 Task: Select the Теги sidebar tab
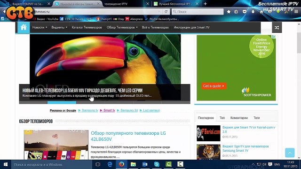(x=256, y=118)
